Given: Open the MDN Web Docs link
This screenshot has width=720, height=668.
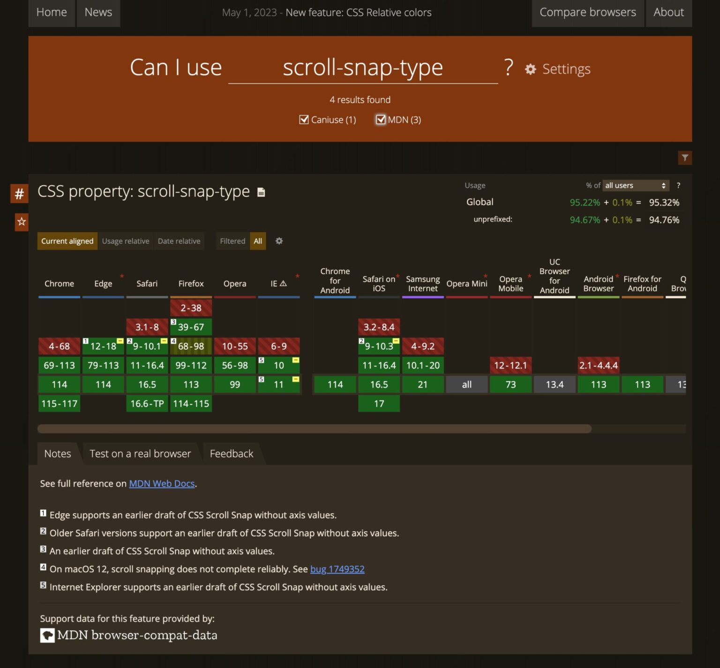Looking at the screenshot, I should (162, 483).
